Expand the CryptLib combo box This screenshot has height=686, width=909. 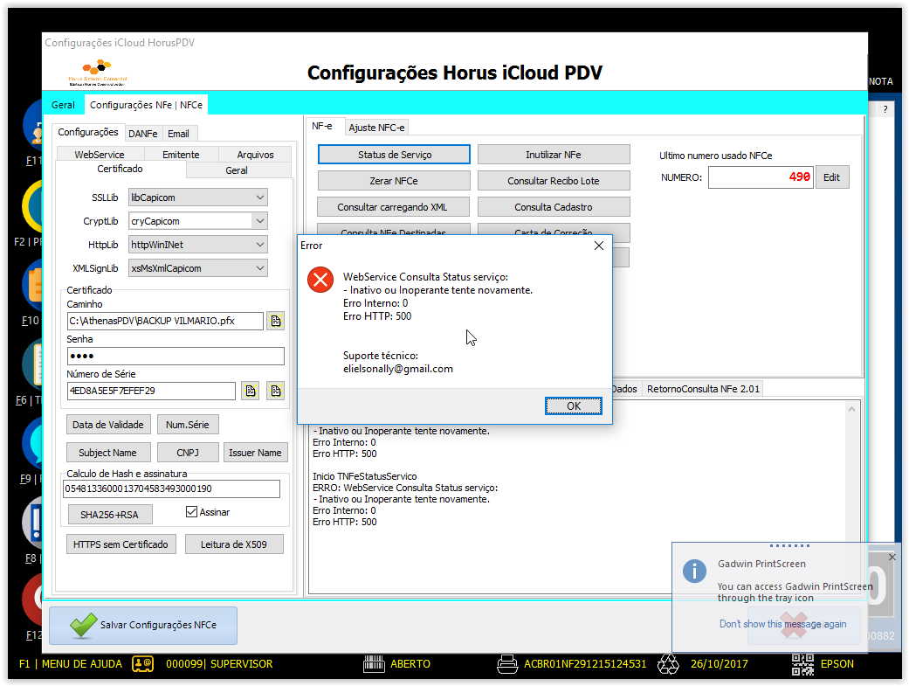pos(260,221)
